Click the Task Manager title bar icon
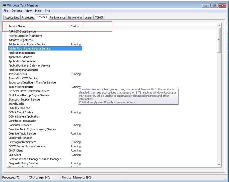 tap(4, 5)
